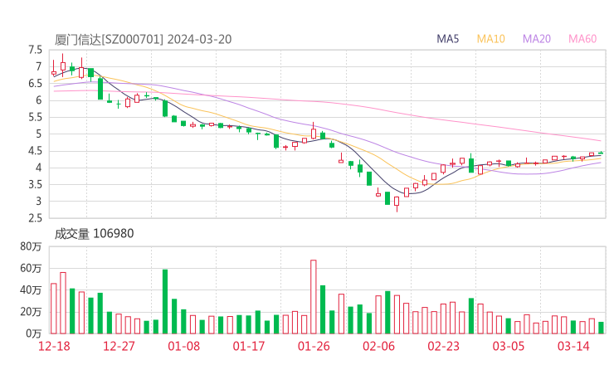Click the MA10 legend label

point(490,39)
